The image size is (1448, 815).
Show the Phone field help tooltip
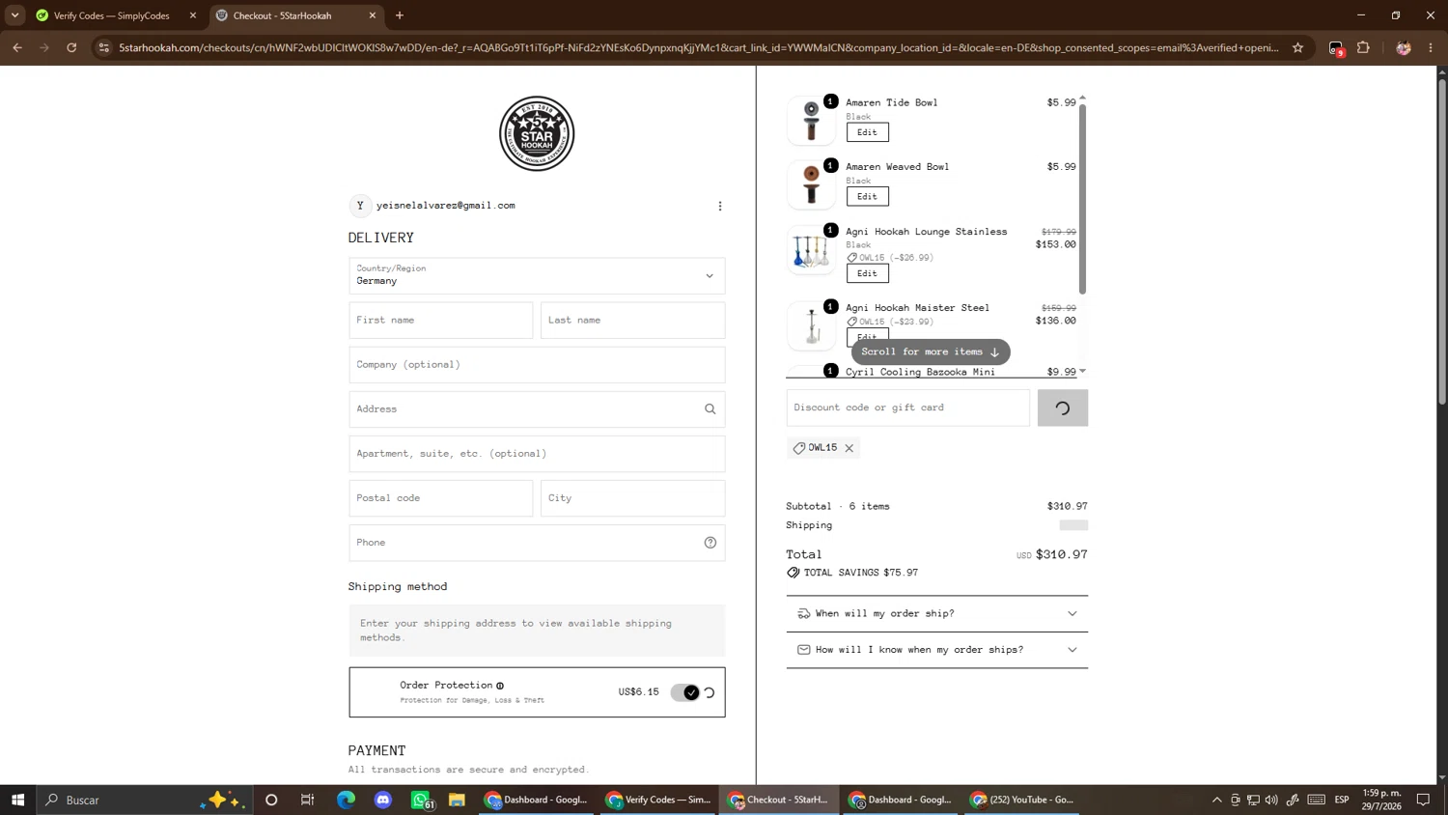coord(710,543)
